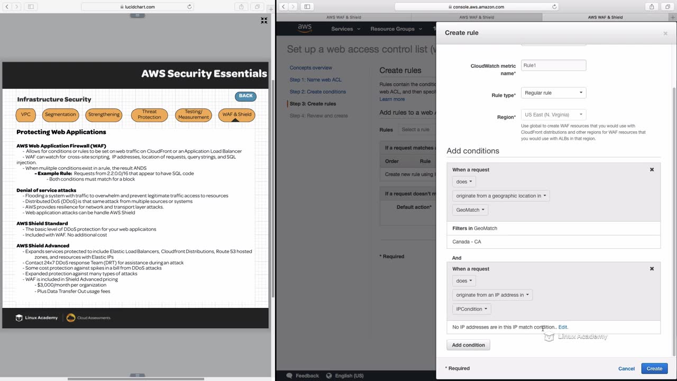Open 'originate from a geographic location in' dropdown
The width and height of the screenshot is (677, 381).
tap(501, 196)
